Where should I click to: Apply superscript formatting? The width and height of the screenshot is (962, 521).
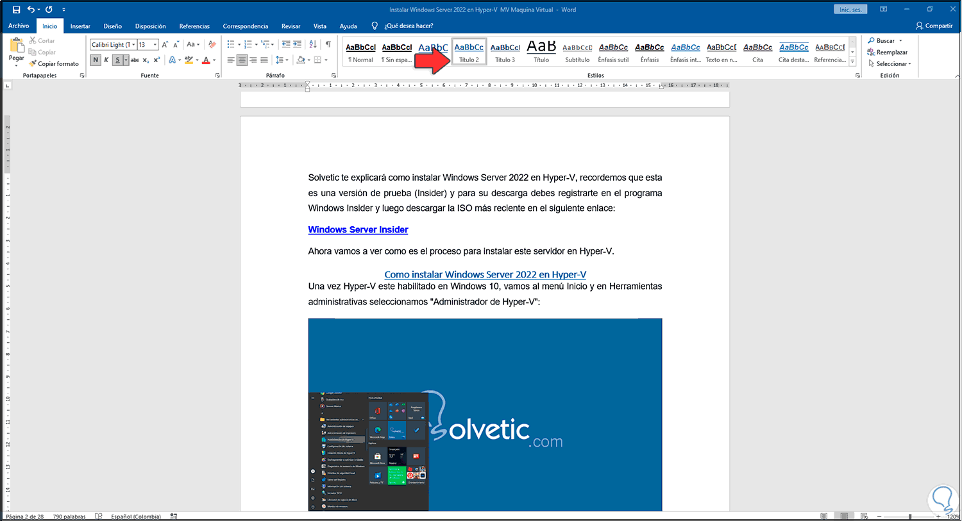[156, 60]
